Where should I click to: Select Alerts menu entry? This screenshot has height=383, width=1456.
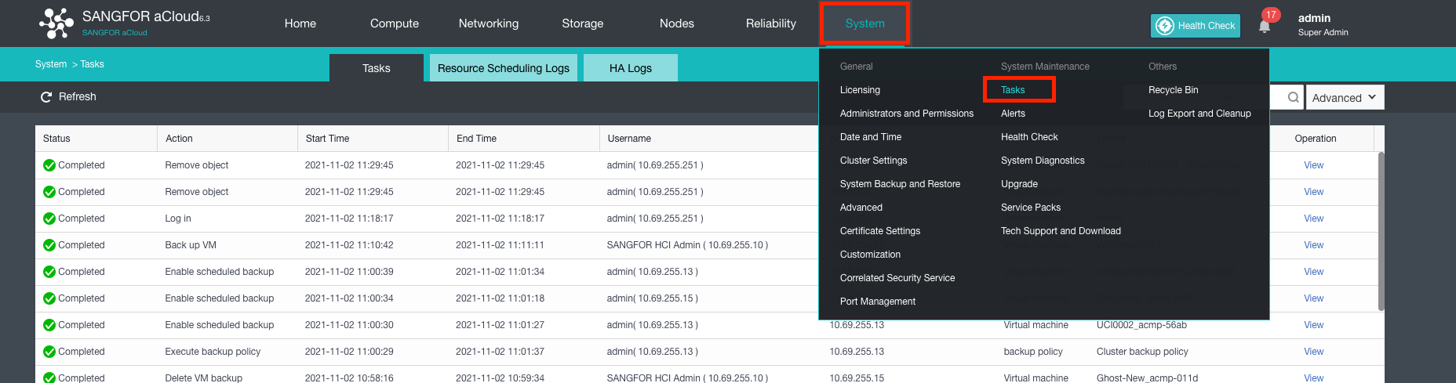click(x=1013, y=114)
